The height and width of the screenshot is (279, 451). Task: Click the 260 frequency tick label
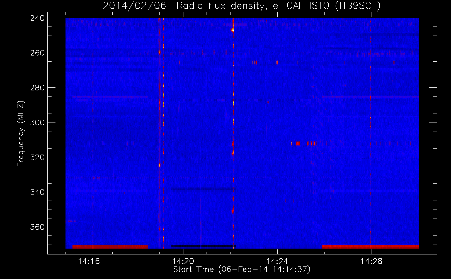[x=37, y=53]
